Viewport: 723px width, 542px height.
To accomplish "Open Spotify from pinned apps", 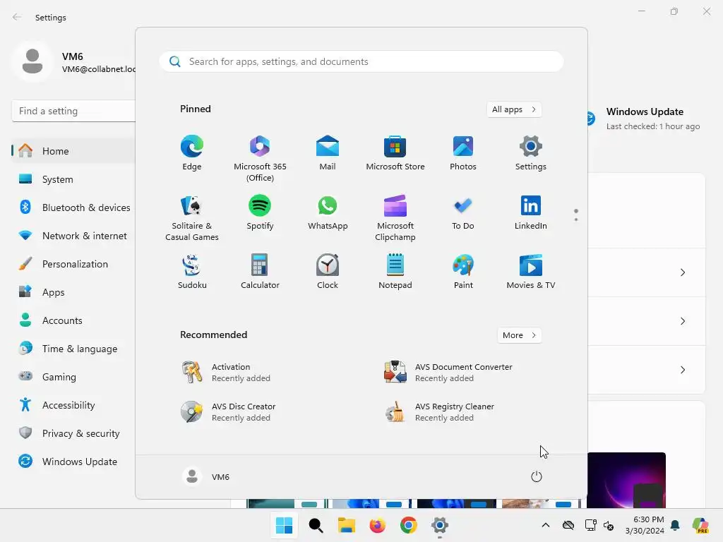I will 260,212.
